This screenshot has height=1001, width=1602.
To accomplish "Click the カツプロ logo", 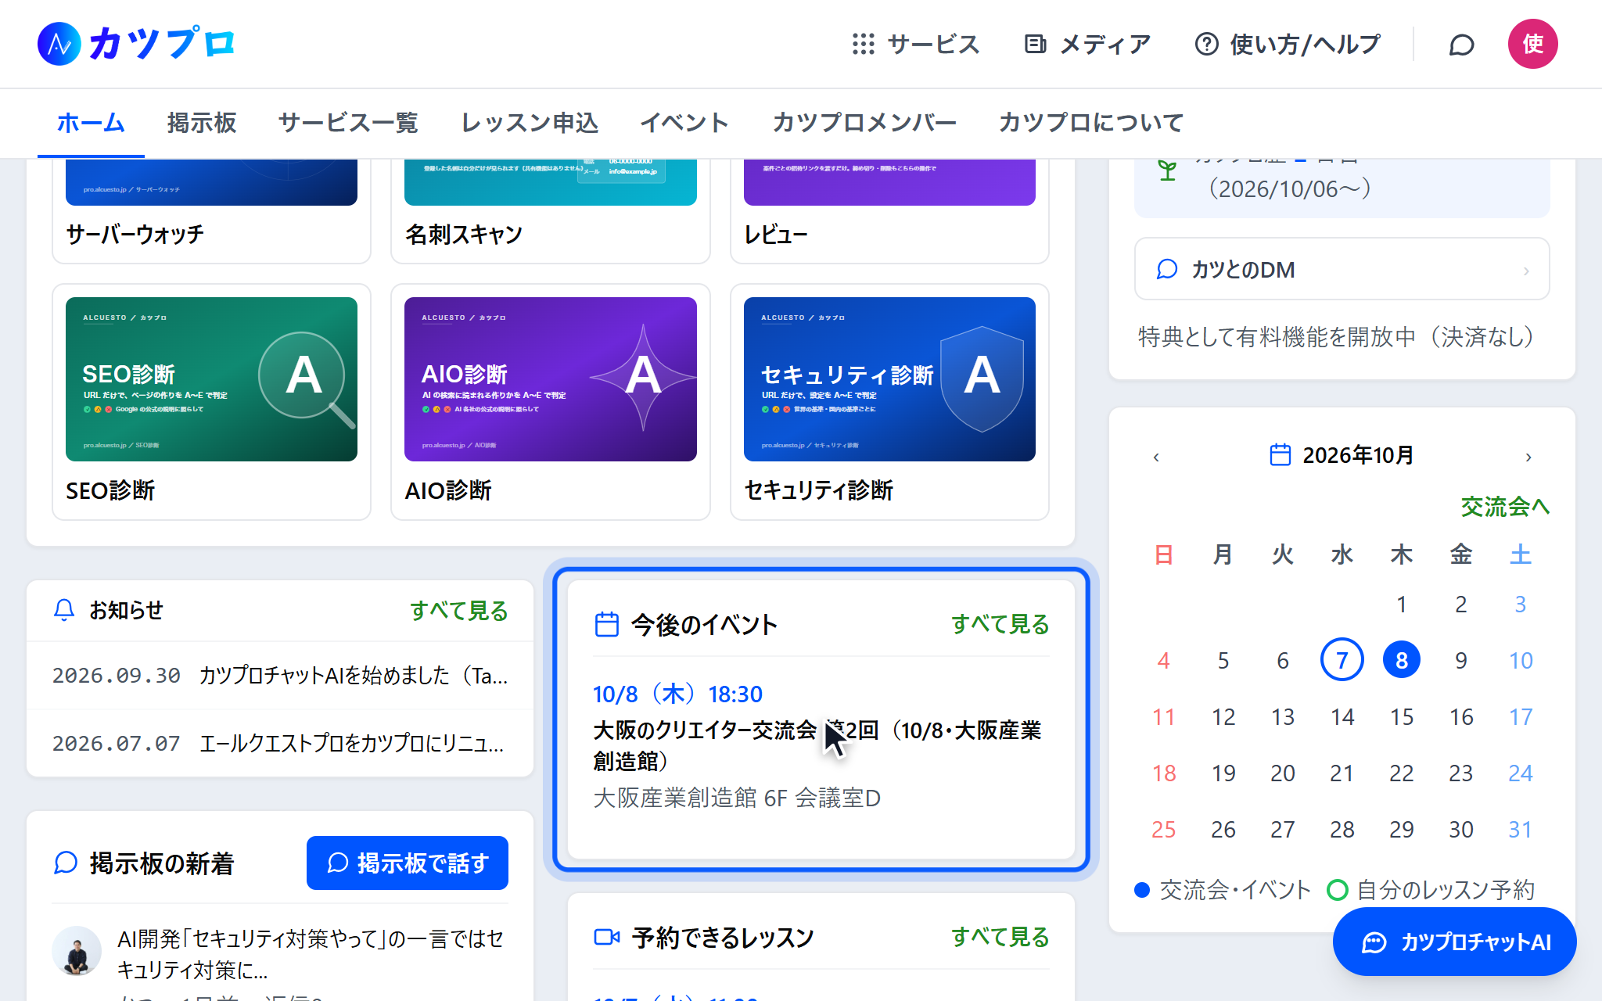I will [136, 44].
